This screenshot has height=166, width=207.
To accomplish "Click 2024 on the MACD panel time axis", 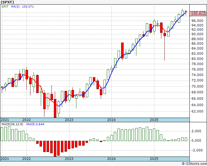I will [x=111, y=159].
